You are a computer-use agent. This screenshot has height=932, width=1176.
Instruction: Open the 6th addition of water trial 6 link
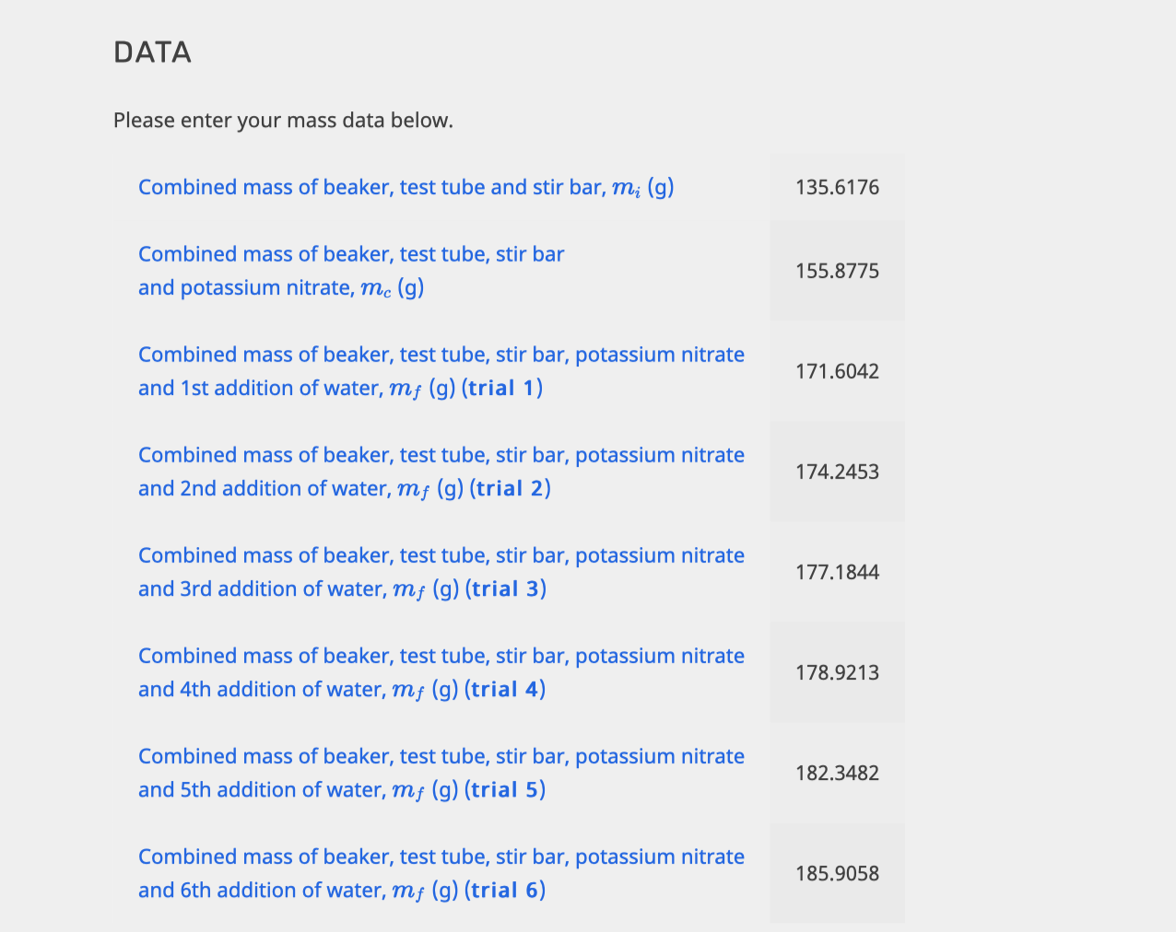pos(441,872)
